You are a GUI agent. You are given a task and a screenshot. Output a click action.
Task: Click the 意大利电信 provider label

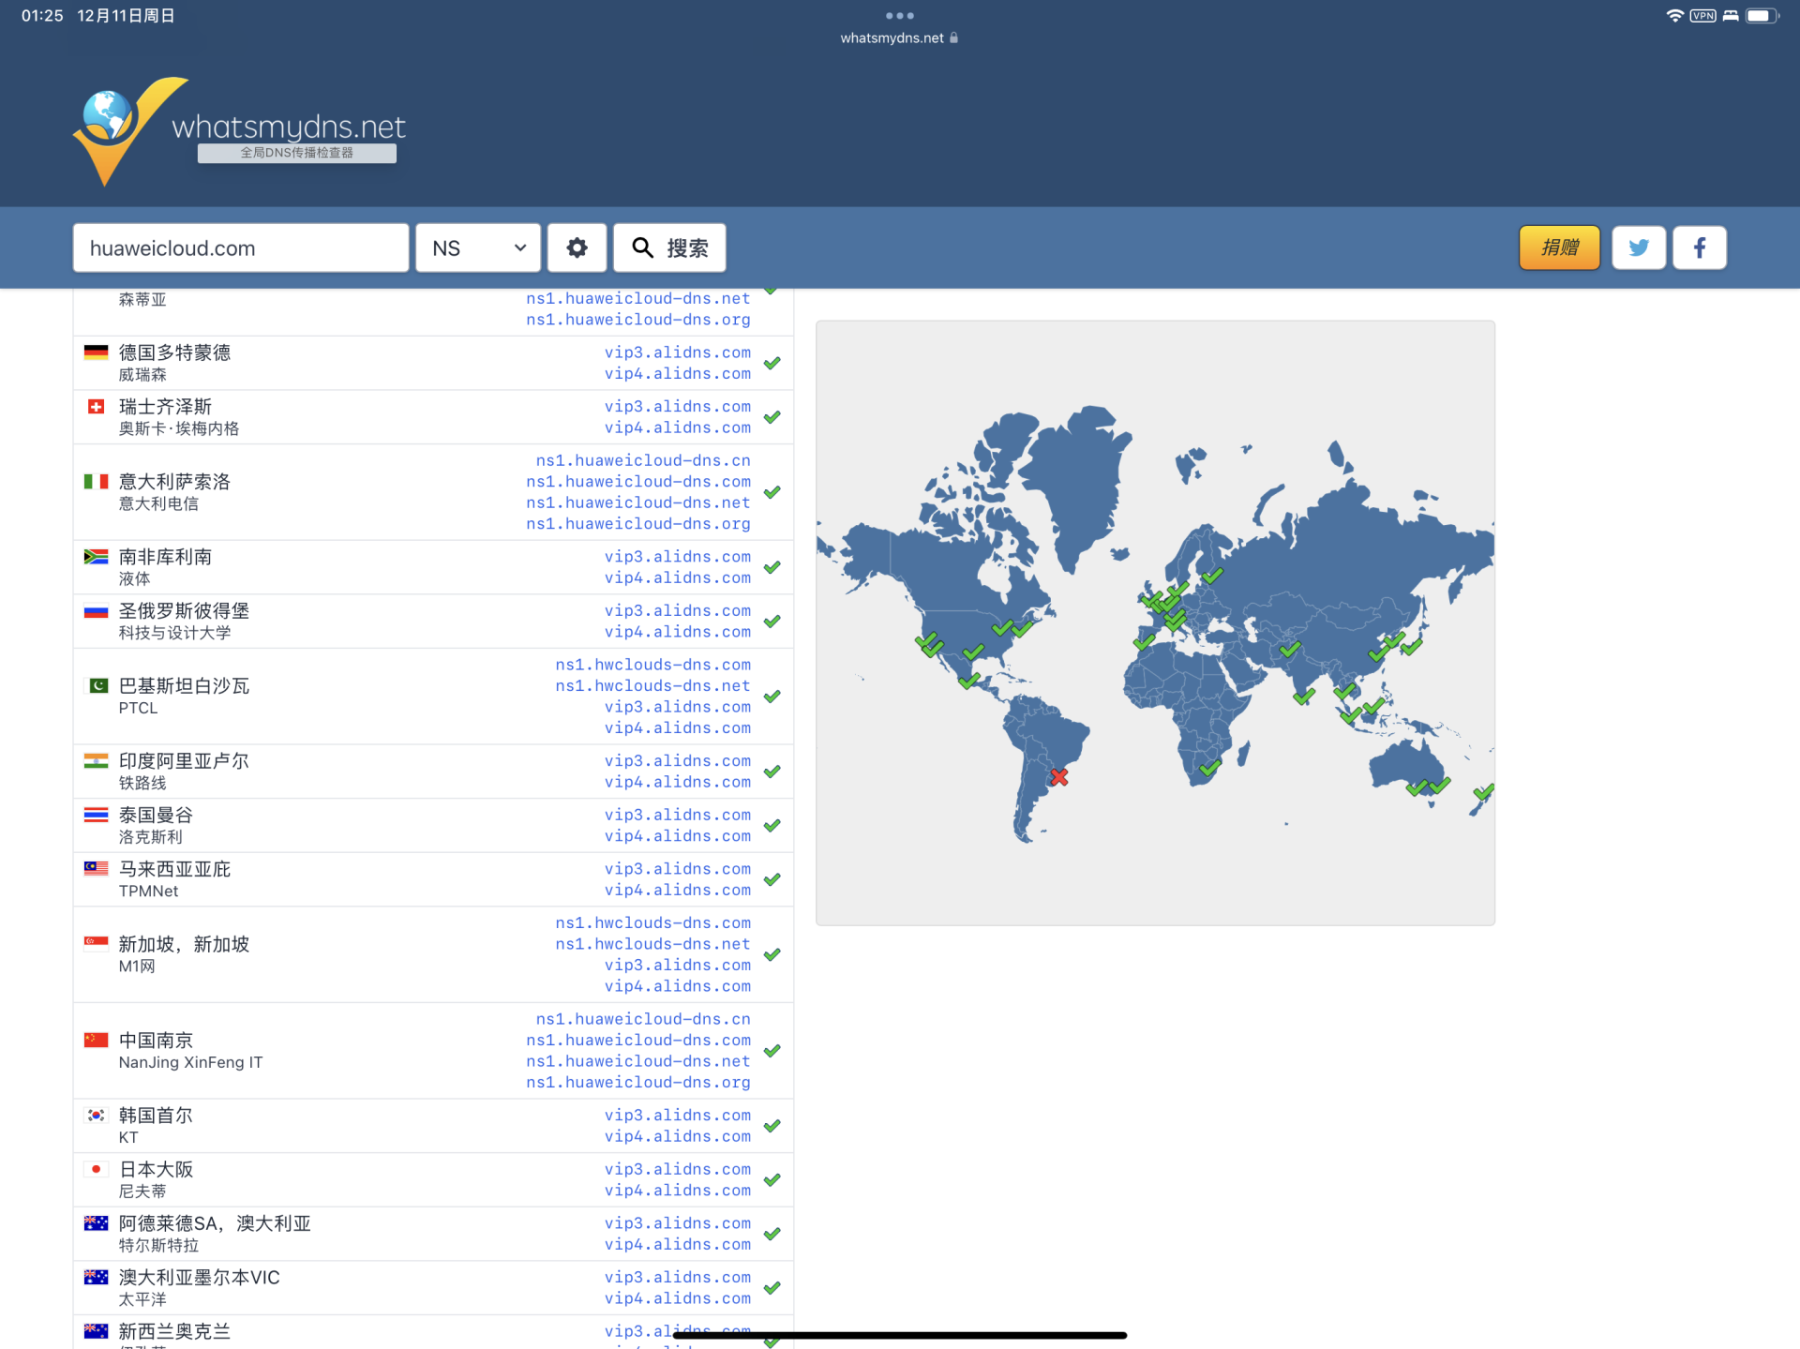coord(158,503)
